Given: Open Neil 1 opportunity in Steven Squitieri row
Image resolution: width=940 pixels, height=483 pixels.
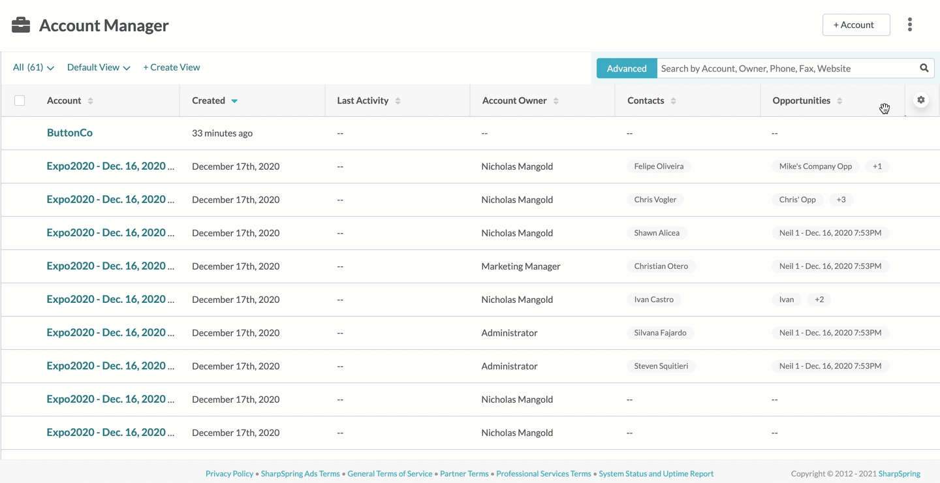Looking at the screenshot, I should (830, 366).
